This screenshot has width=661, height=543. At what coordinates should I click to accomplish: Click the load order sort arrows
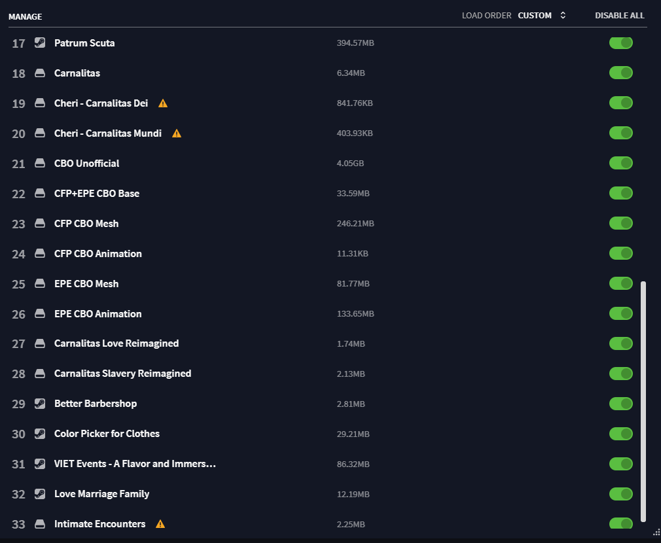[563, 16]
